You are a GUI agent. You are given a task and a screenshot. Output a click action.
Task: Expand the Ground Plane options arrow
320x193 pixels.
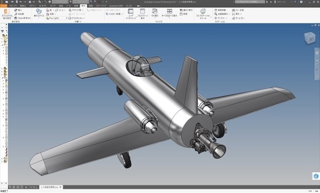tap(83, 10)
